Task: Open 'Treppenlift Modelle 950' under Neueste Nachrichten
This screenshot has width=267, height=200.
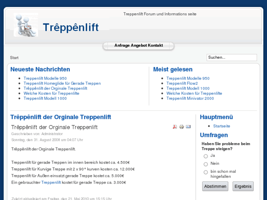Action: coord(45,78)
